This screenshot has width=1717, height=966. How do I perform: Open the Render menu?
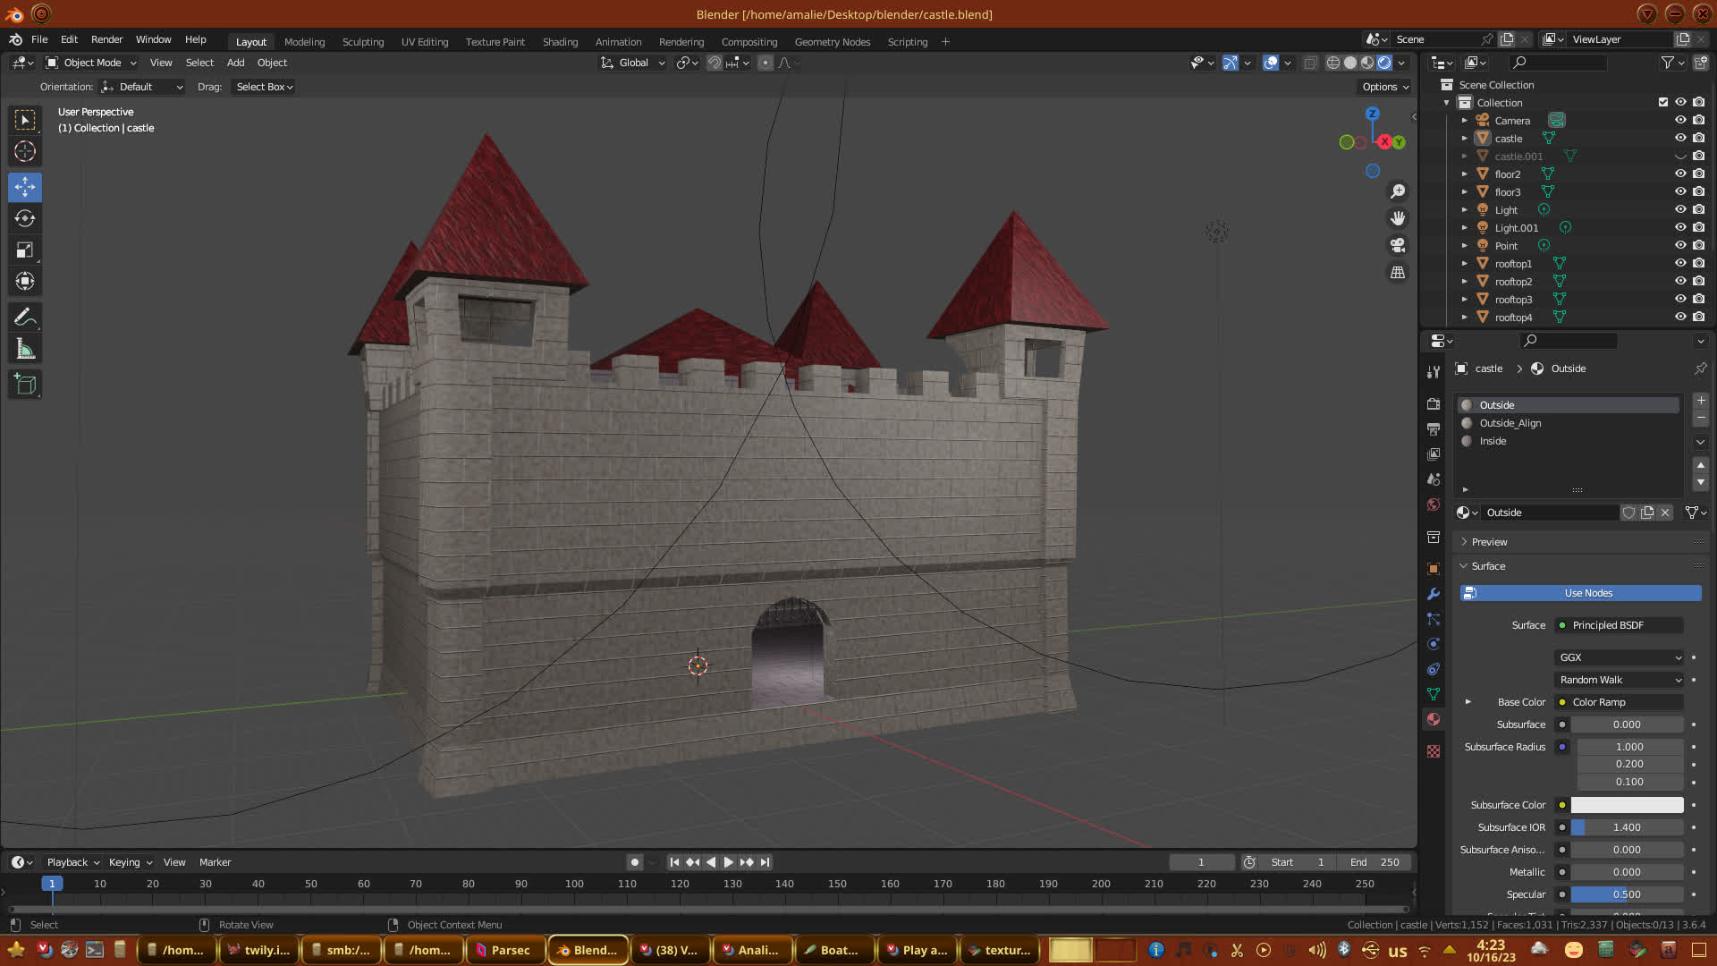pos(106,39)
